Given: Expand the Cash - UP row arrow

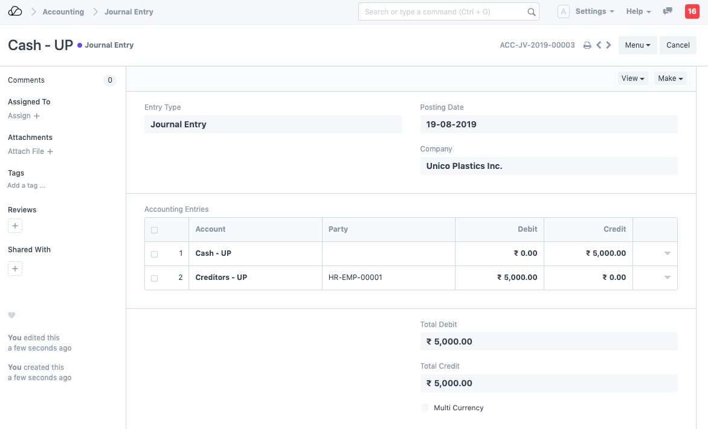Looking at the screenshot, I should pos(667,253).
